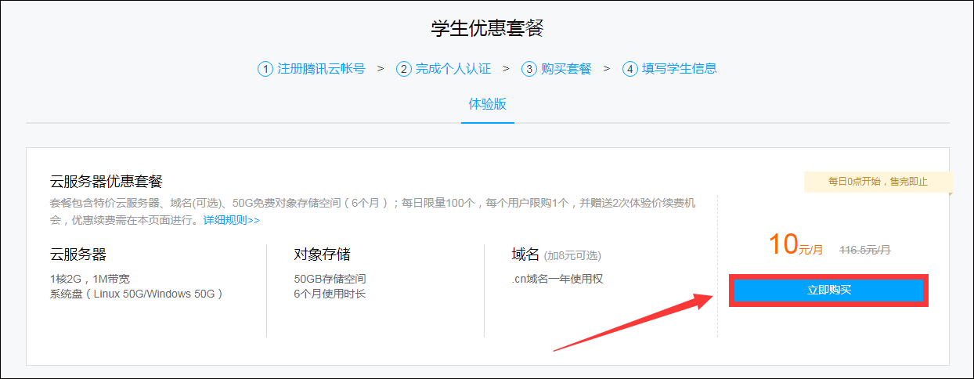Click the 云服务器优惠套餐 heading

(106, 182)
